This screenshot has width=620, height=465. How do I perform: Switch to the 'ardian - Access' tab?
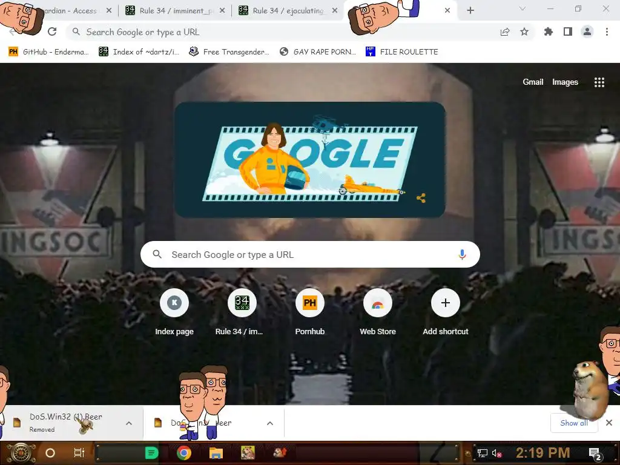tap(70, 11)
